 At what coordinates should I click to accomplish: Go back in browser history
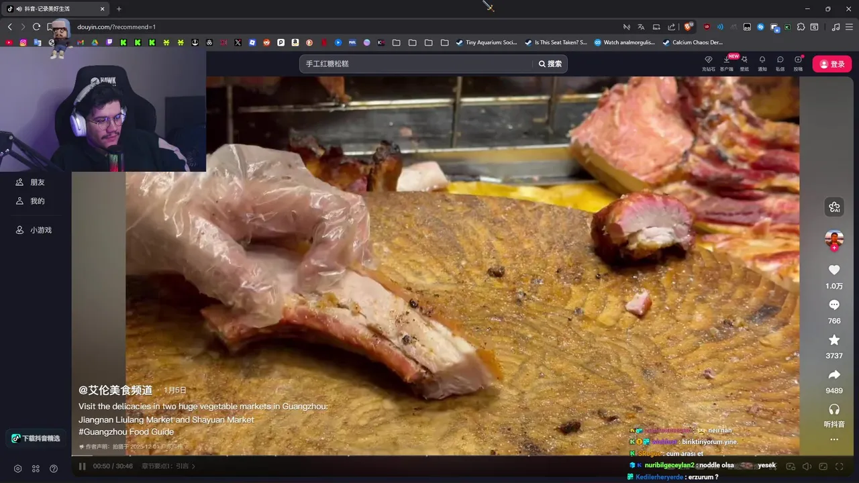pos(9,27)
